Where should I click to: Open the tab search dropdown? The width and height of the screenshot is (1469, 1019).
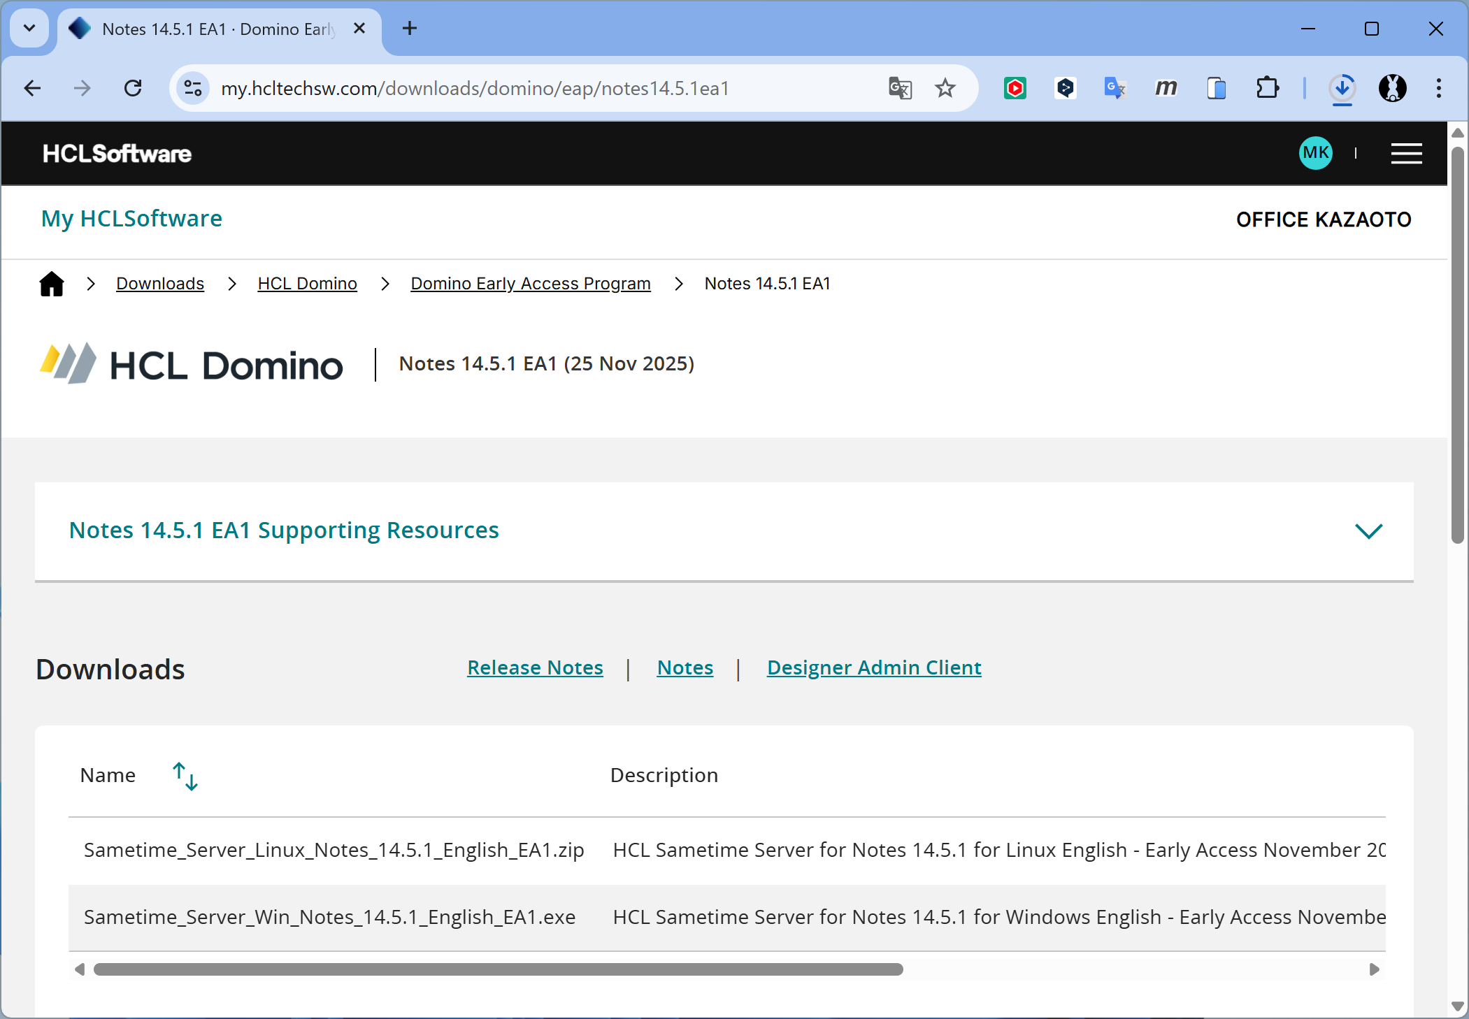[x=29, y=29]
